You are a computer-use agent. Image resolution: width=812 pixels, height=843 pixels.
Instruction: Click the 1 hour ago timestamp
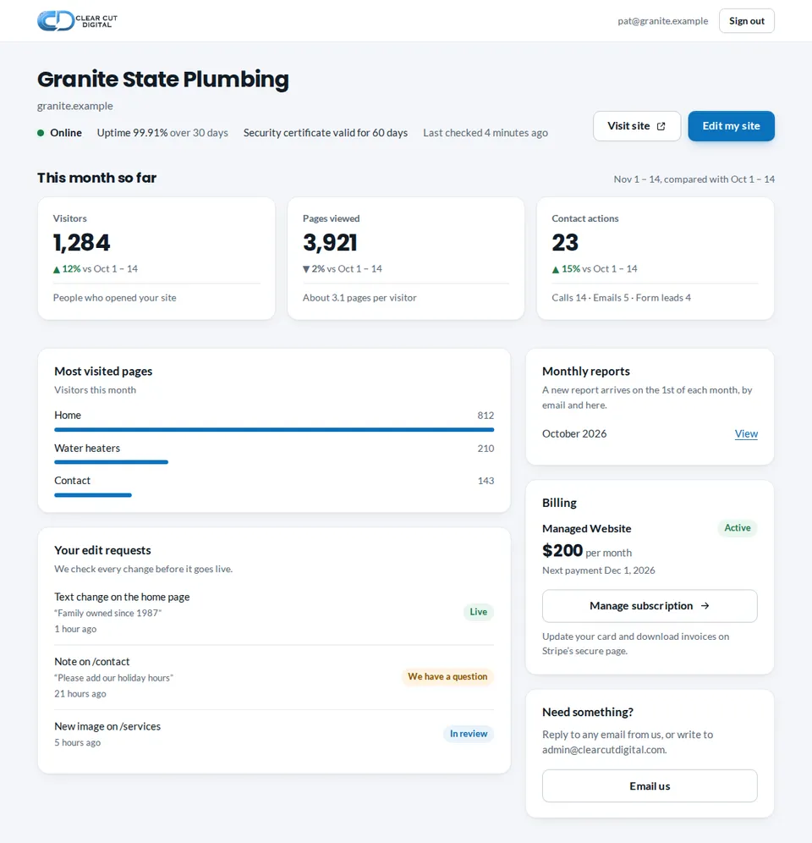(x=75, y=629)
